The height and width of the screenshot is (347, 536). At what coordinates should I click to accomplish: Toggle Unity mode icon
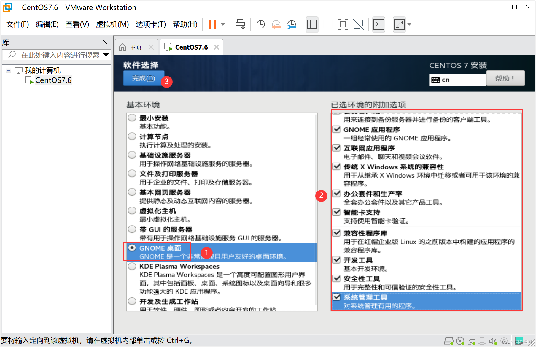click(x=358, y=24)
